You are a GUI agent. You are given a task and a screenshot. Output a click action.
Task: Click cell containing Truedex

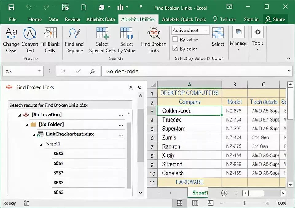coord(190,120)
